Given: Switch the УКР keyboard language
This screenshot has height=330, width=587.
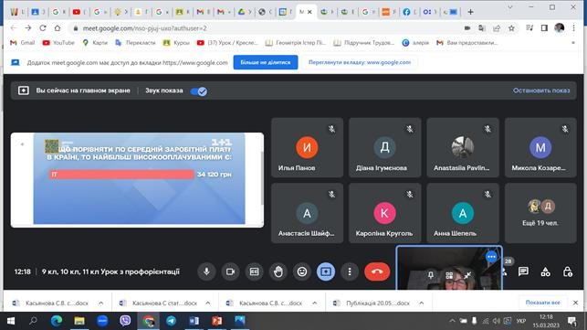Looking at the screenshot, I should [x=520, y=321].
